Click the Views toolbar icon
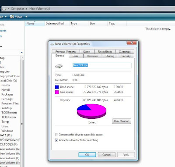 tap(12, 17)
